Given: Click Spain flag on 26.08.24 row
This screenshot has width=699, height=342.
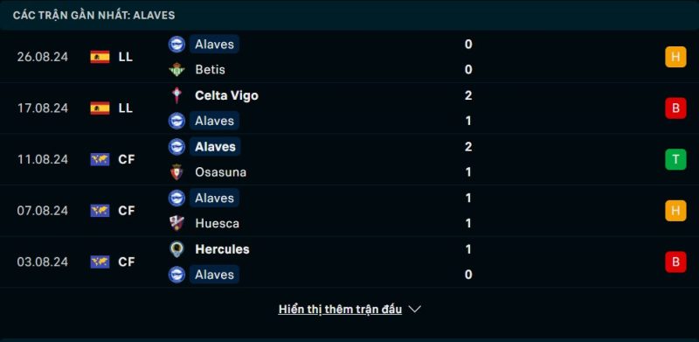Looking at the screenshot, I should pyautogui.click(x=100, y=57).
